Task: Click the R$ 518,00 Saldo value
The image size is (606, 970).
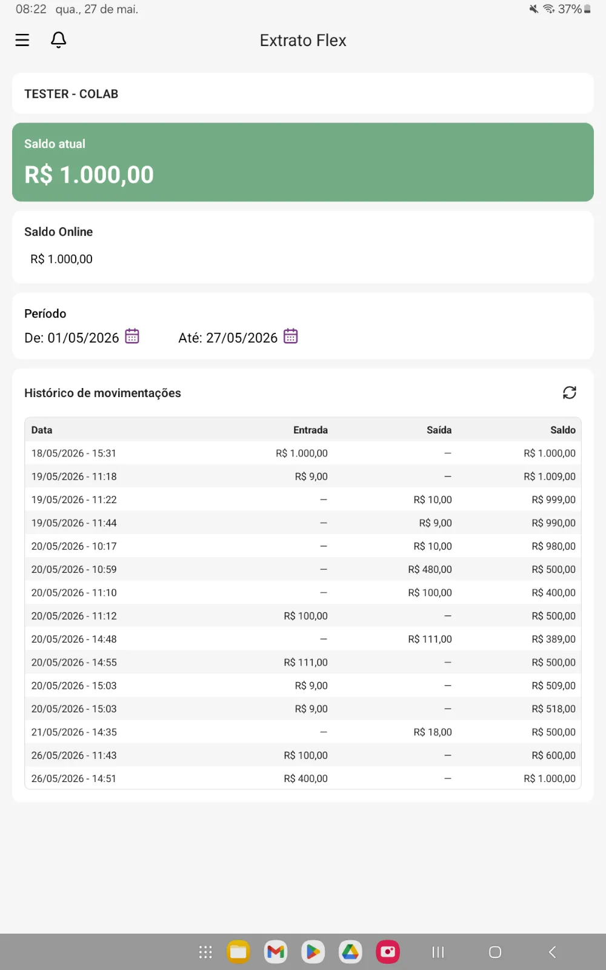Action: tap(554, 709)
